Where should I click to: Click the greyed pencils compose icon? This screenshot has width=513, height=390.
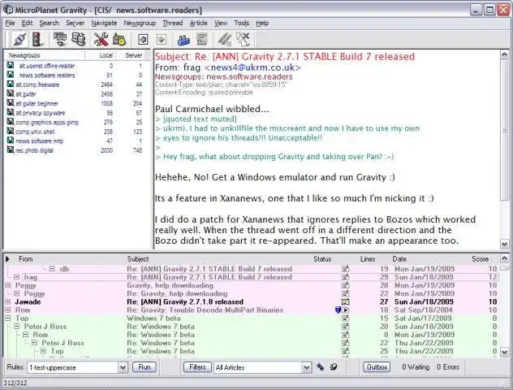(x=224, y=40)
